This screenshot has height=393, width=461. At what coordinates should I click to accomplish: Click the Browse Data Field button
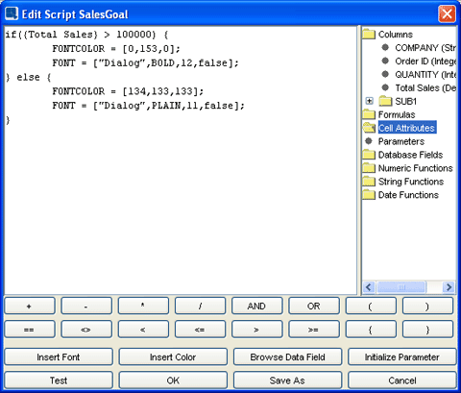point(287,356)
